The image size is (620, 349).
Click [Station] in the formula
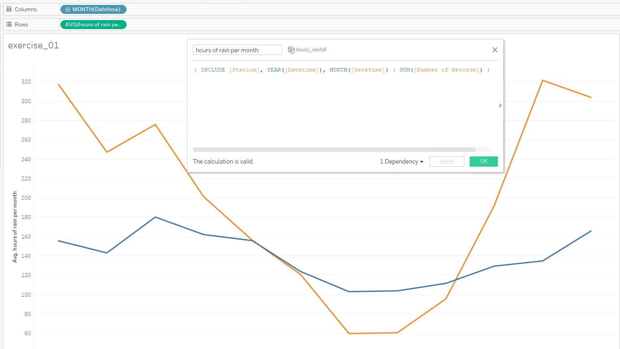244,70
